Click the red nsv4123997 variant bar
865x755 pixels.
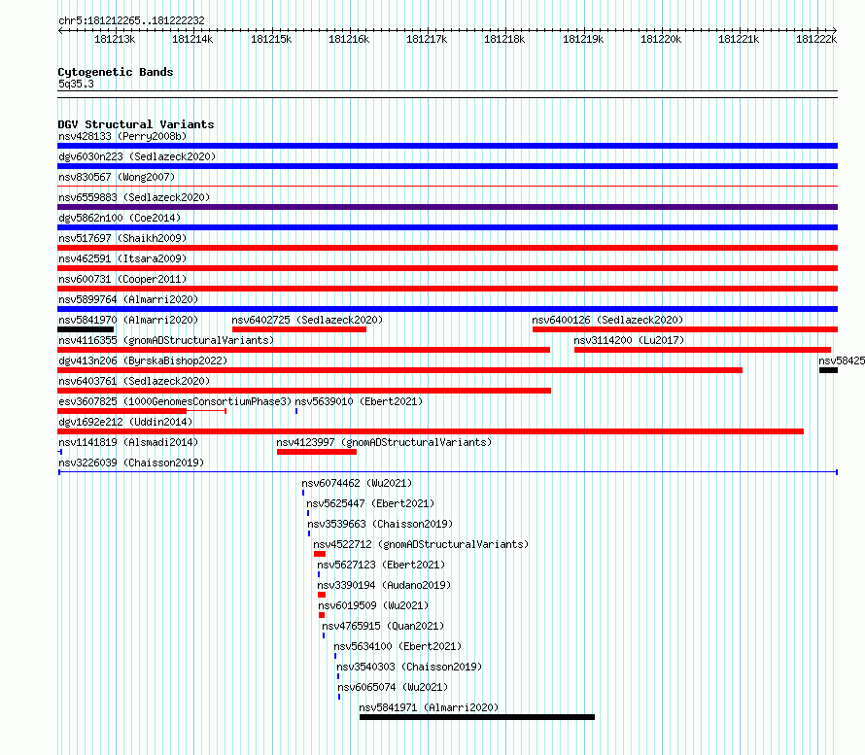pyautogui.click(x=317, y=452)
